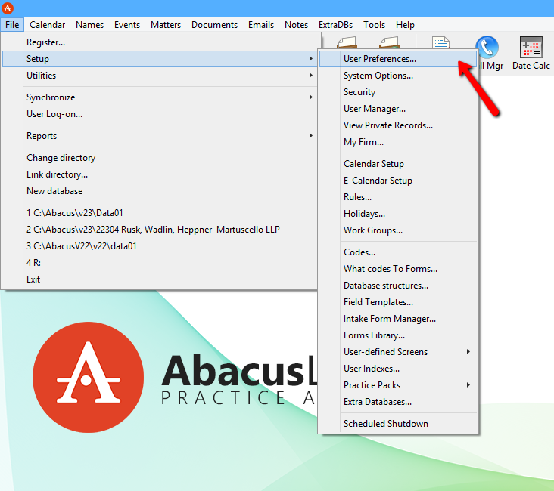
Task: Open User Preferences...
Action: [x=398, y=59]
